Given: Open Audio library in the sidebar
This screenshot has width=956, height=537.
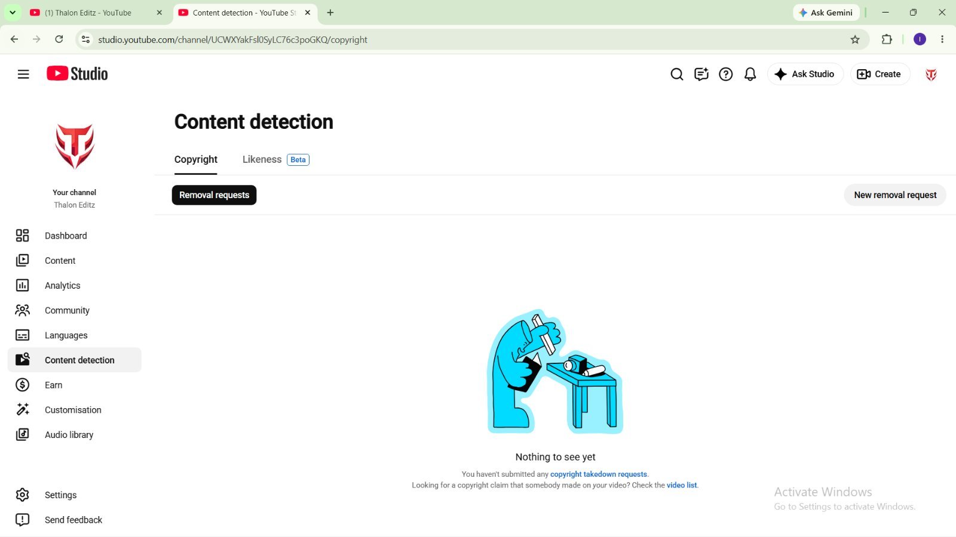Looking at the screenshot, I should (x=75, y=434).
